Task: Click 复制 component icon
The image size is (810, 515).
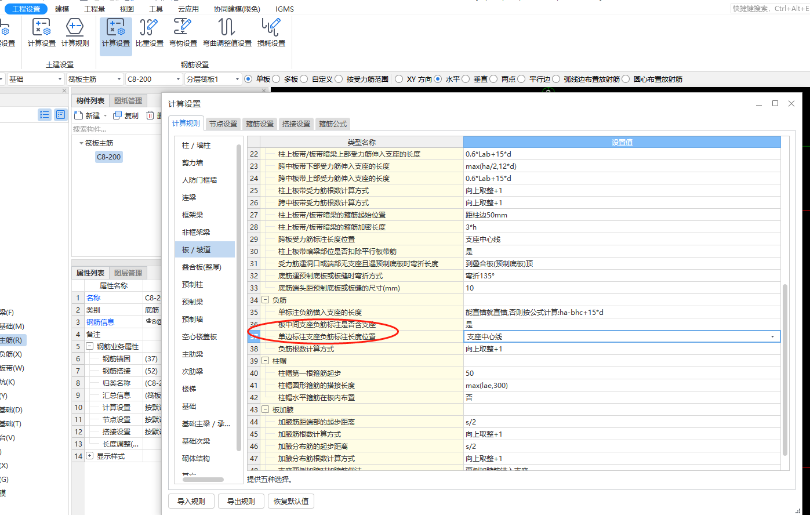Action: point(118,115)
